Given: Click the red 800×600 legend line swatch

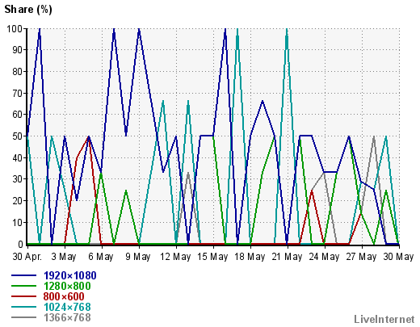Looking at the screenshot, I should pyautogui.click(x=23, y=296).
